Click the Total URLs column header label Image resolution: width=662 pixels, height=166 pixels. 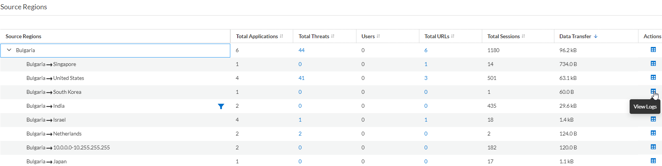(437, 36)
